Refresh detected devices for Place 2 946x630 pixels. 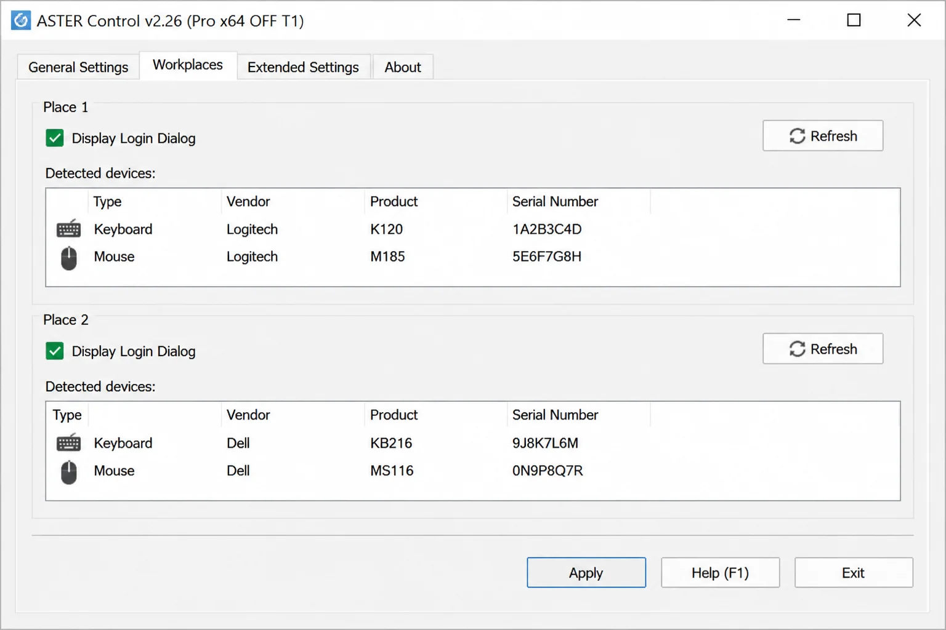(823, 349)
